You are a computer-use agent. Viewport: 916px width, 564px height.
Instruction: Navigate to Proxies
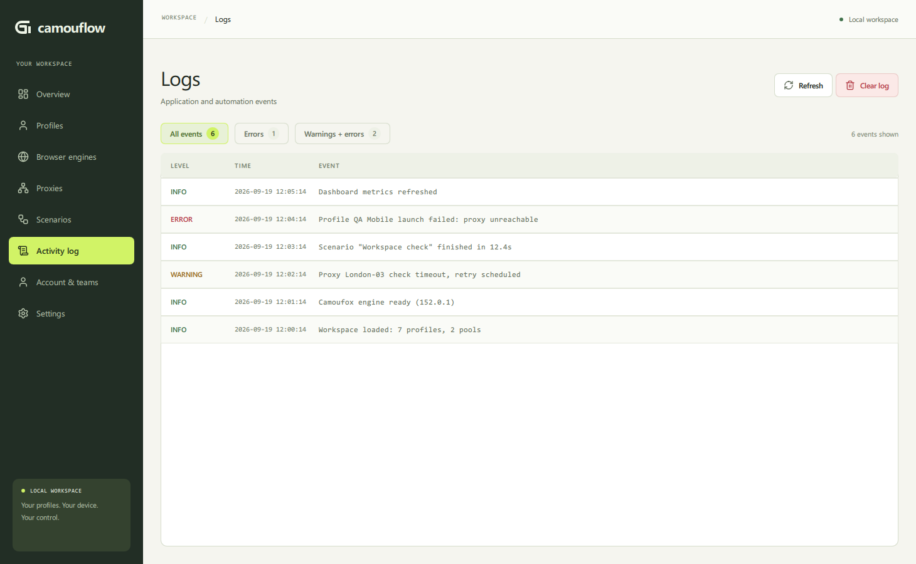72,188
